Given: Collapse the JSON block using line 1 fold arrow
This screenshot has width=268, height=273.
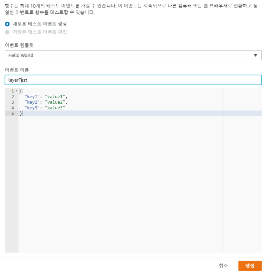Looking at the screenshot, I should (x=16, y=91).
